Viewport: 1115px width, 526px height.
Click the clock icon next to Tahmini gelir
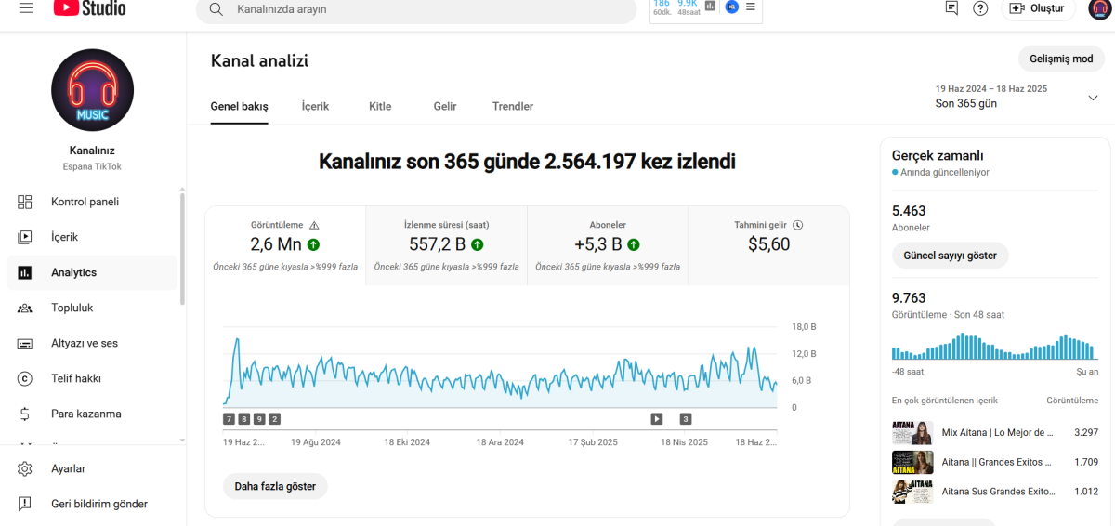(798, 225)
